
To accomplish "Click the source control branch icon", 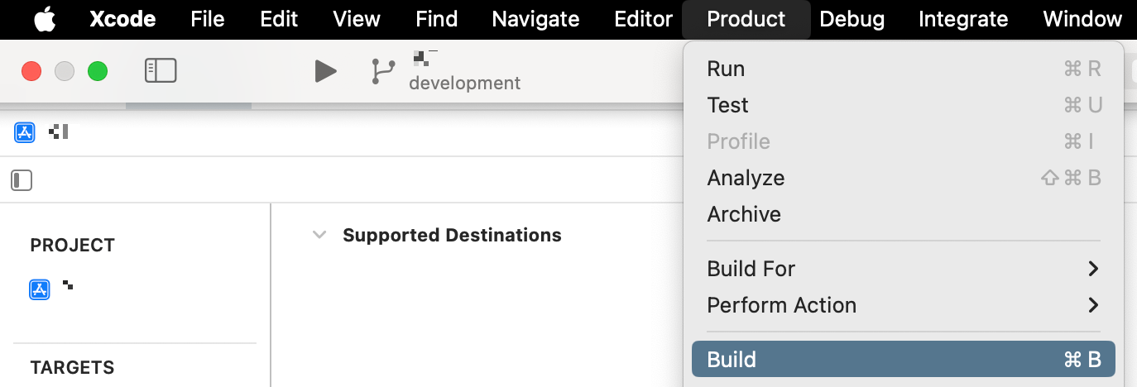I will point(382,71).
